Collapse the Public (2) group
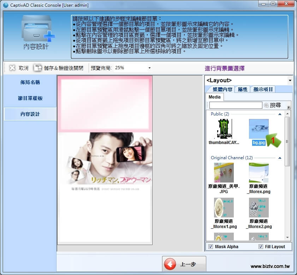This screenshot has width=297, height=275. click(x=280, y=114)
